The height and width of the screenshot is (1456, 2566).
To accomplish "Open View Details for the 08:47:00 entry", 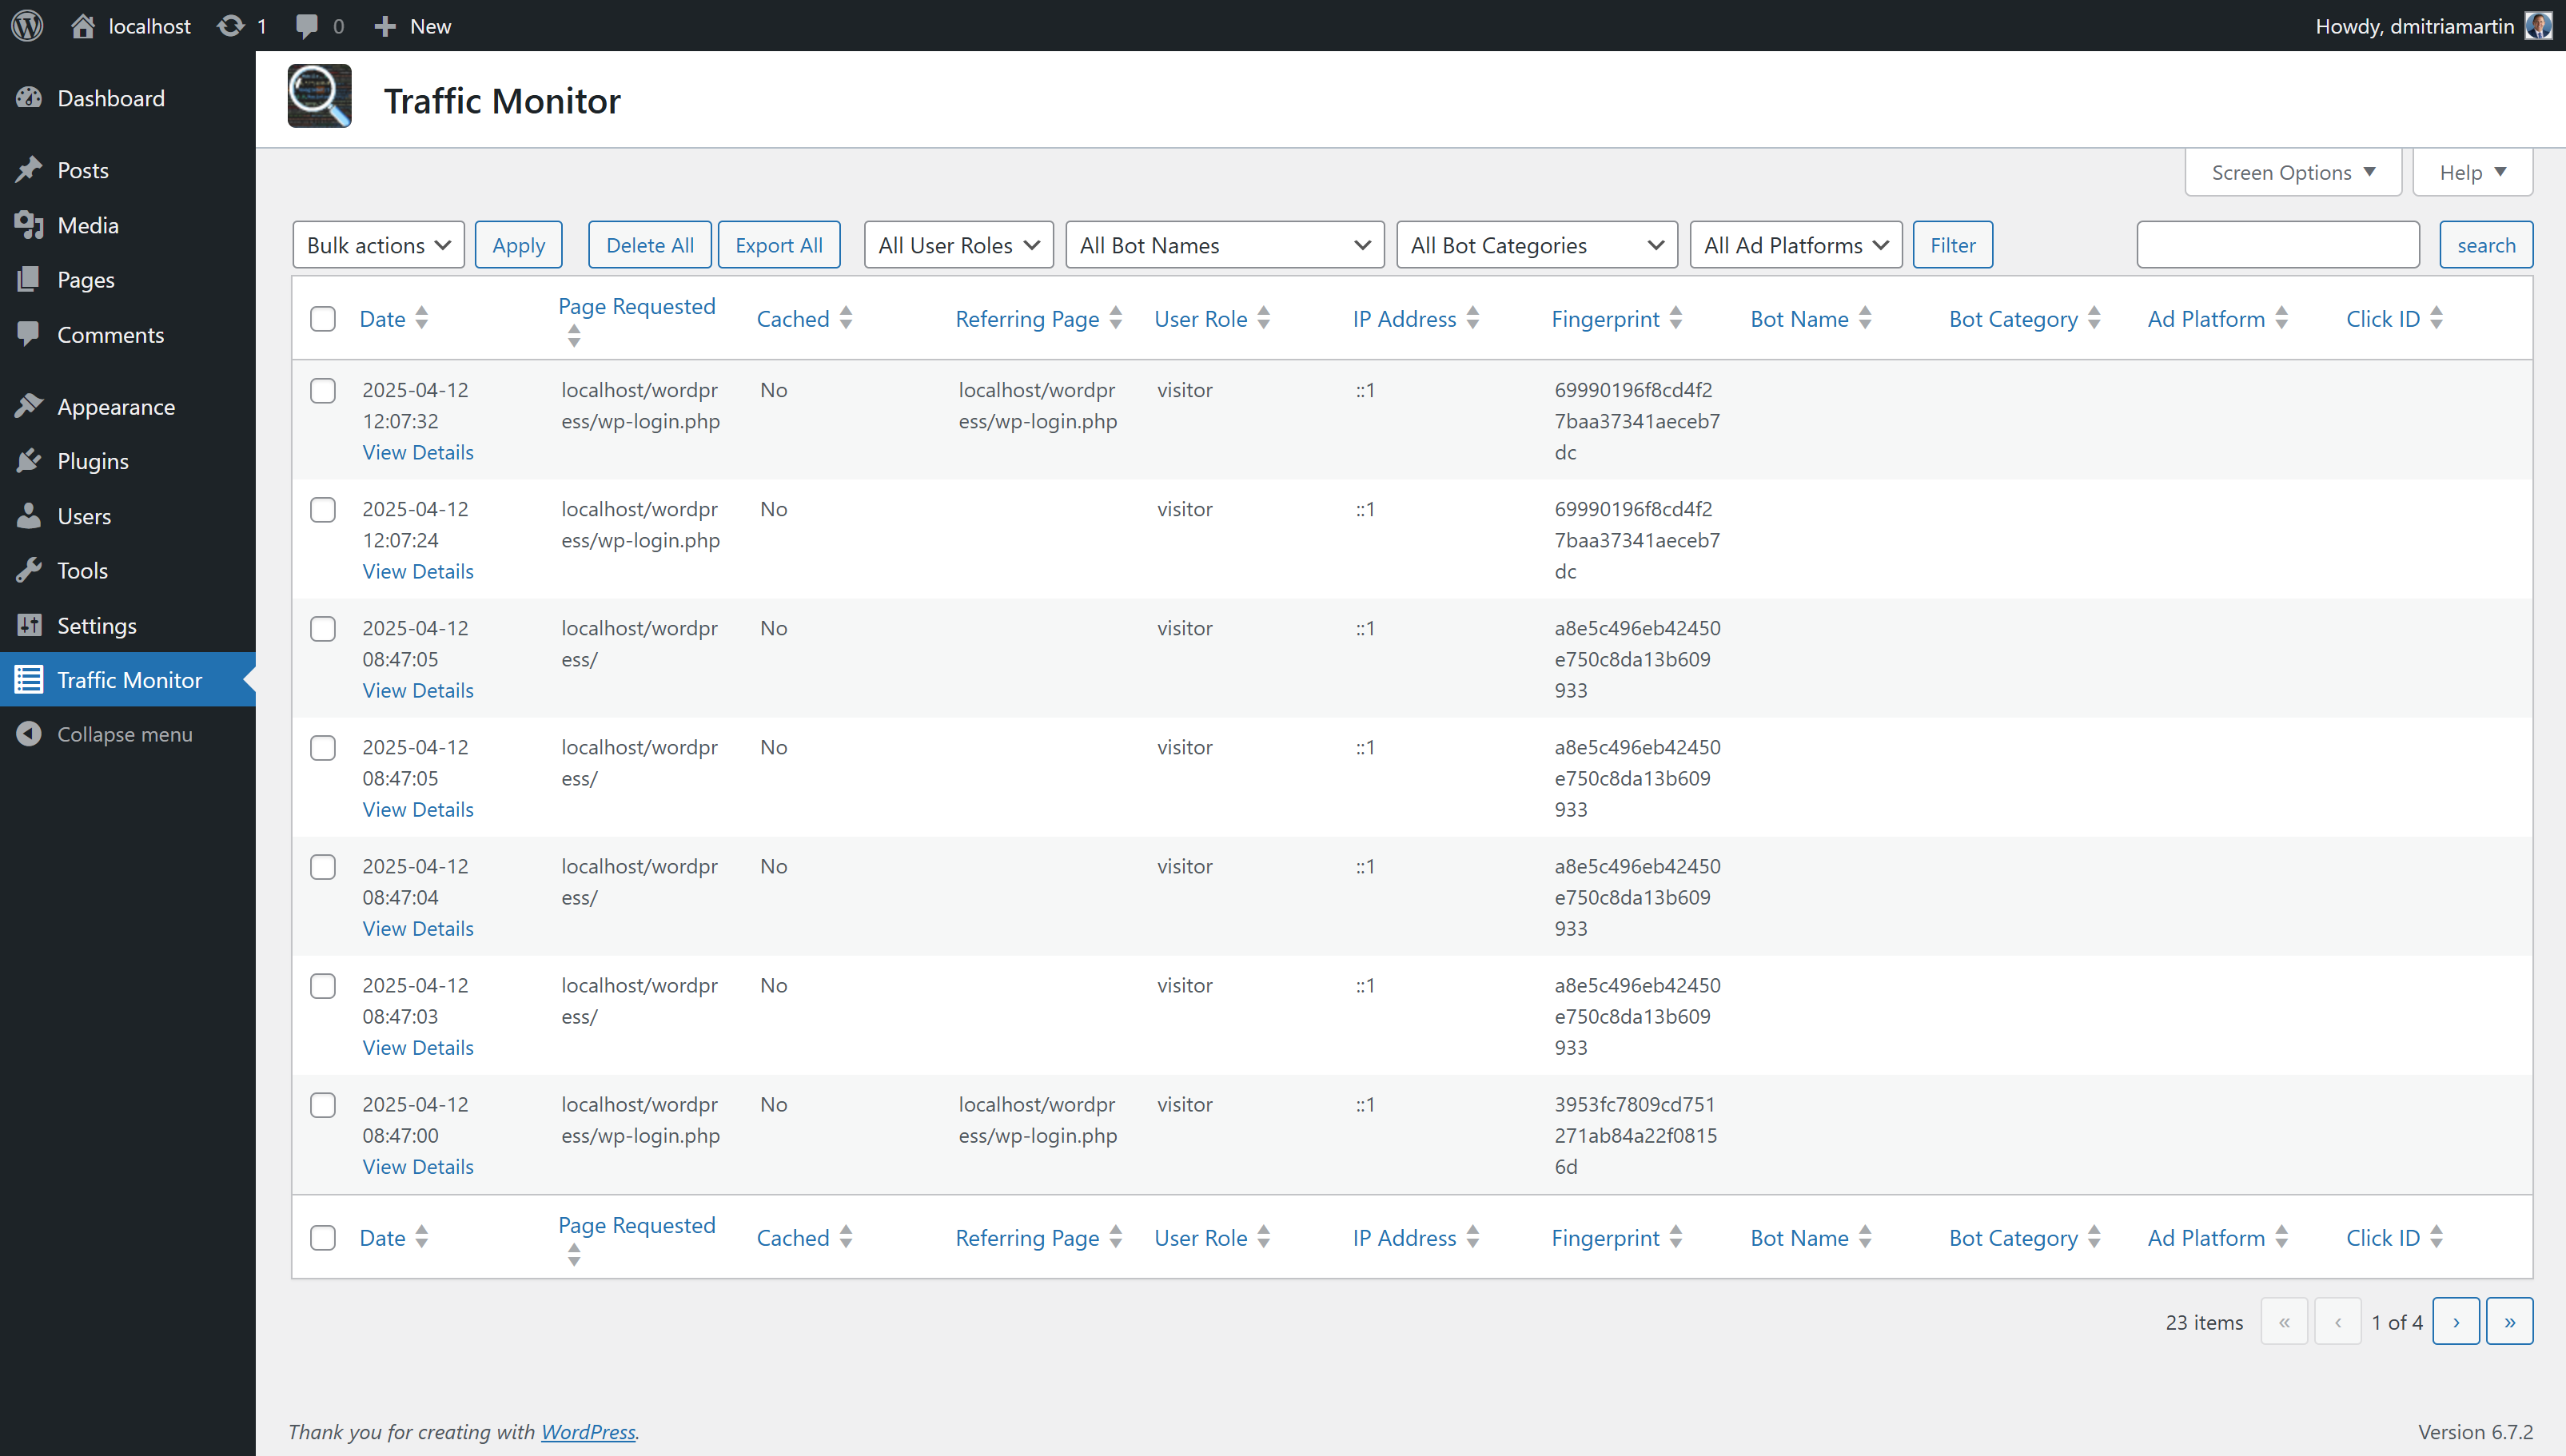I will tap(418, 1166).
